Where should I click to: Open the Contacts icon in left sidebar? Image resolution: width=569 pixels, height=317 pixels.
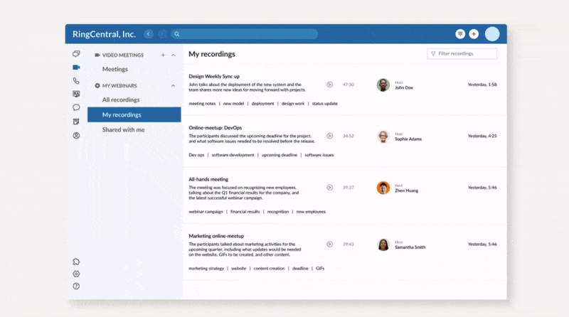pos(76,135)
